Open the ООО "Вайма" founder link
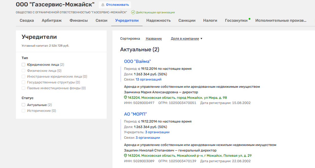Viewport: 315px width, 168px height. click(137, 61)
